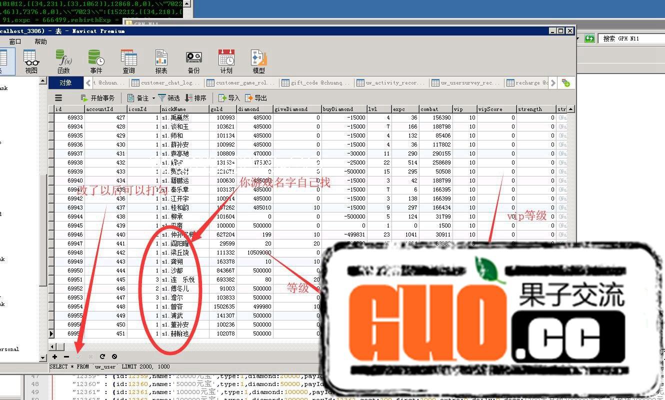Open the 计划 (Schedule) icon
This screenshot has width=665, height=400.
click(226, 61)
